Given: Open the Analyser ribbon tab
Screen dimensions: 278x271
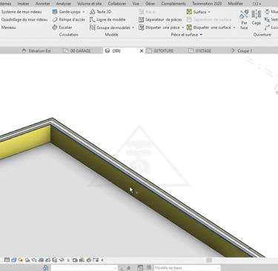Looking at the screenshot, I should [64, 4].
